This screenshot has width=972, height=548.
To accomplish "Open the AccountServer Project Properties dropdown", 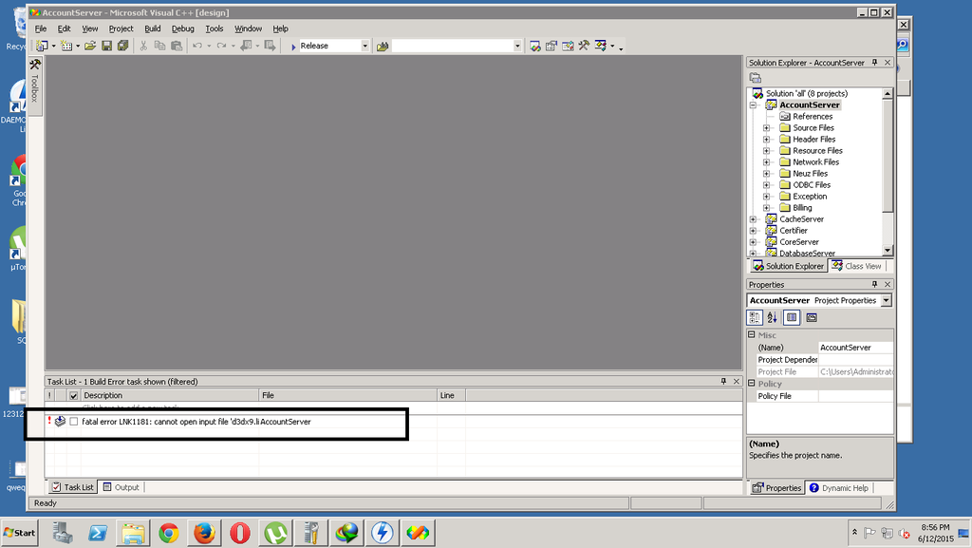I will 886,300.
